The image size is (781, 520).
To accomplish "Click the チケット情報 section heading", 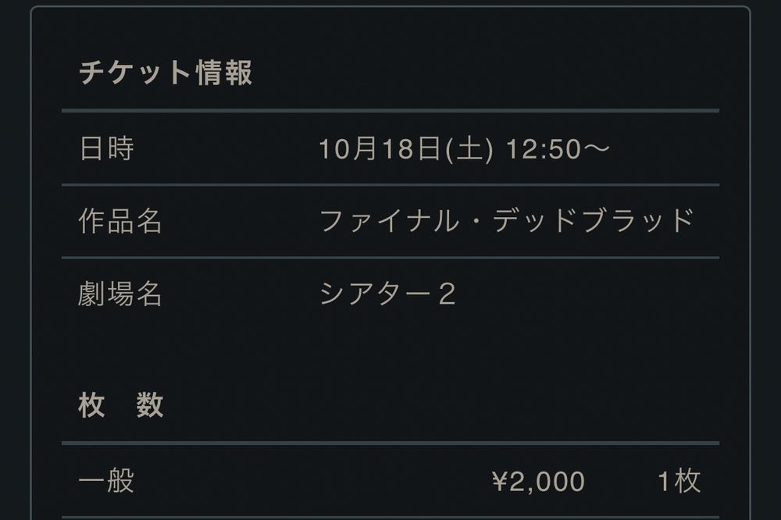I will coord(166,73).
